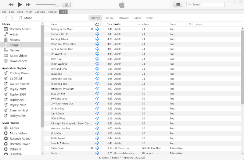This screenshot has height=160, width=244.
Task: Click the cloud download icon for Lovesong
Action: coord(97,74)
